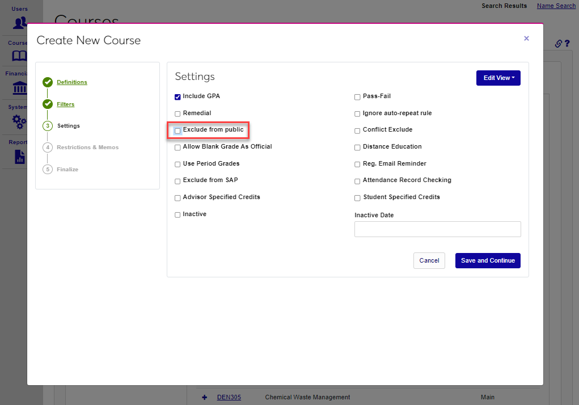
Task: Click the Inactive Date input field
Action: tap(437, 229)
